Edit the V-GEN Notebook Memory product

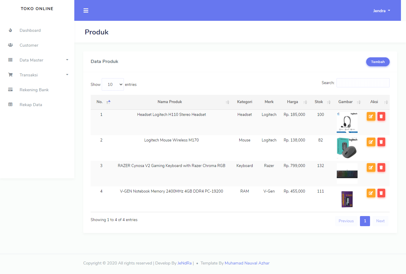(x=371, y=193)
